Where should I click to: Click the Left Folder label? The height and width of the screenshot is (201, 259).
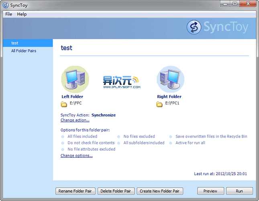(72, 97)
